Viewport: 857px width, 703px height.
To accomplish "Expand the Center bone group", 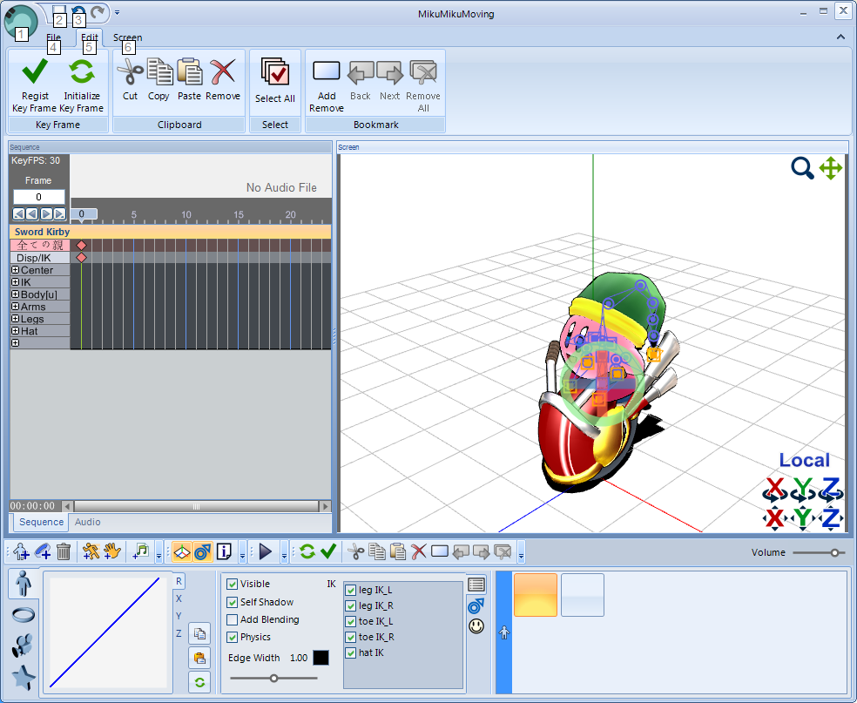I will [x=16, y=270].
